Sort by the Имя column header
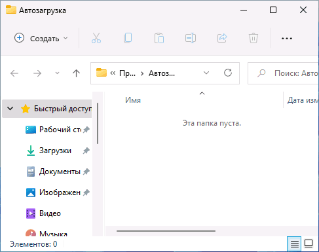This screenshot has width=319, height=252. [x=133, y=100]
